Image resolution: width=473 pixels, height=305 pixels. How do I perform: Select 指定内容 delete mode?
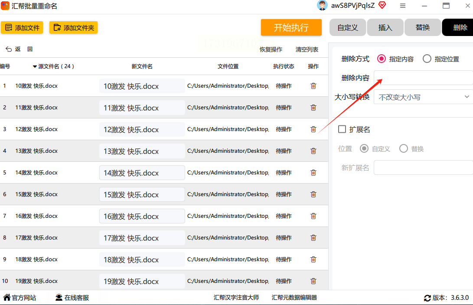(x=381, y=59)
